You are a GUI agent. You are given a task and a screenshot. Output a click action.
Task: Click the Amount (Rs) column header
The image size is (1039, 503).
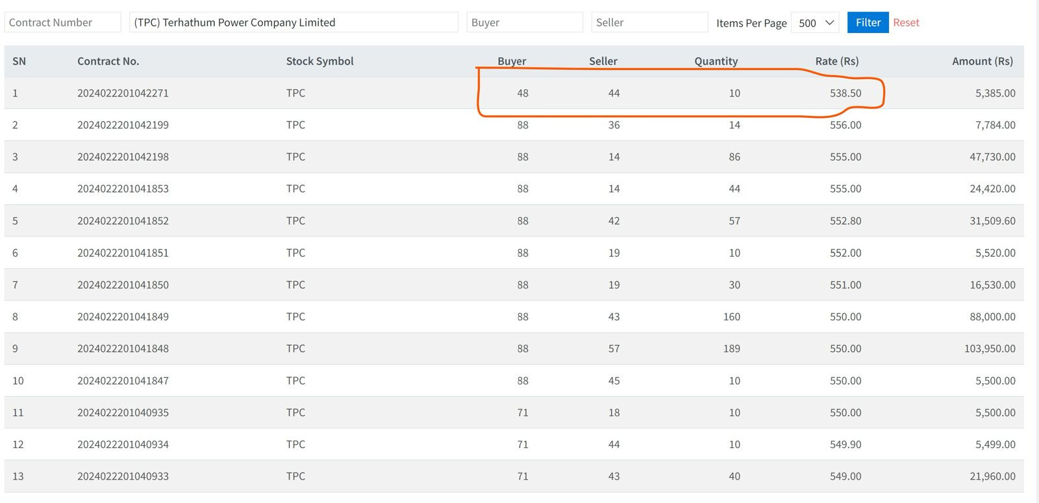click(983, 61)
